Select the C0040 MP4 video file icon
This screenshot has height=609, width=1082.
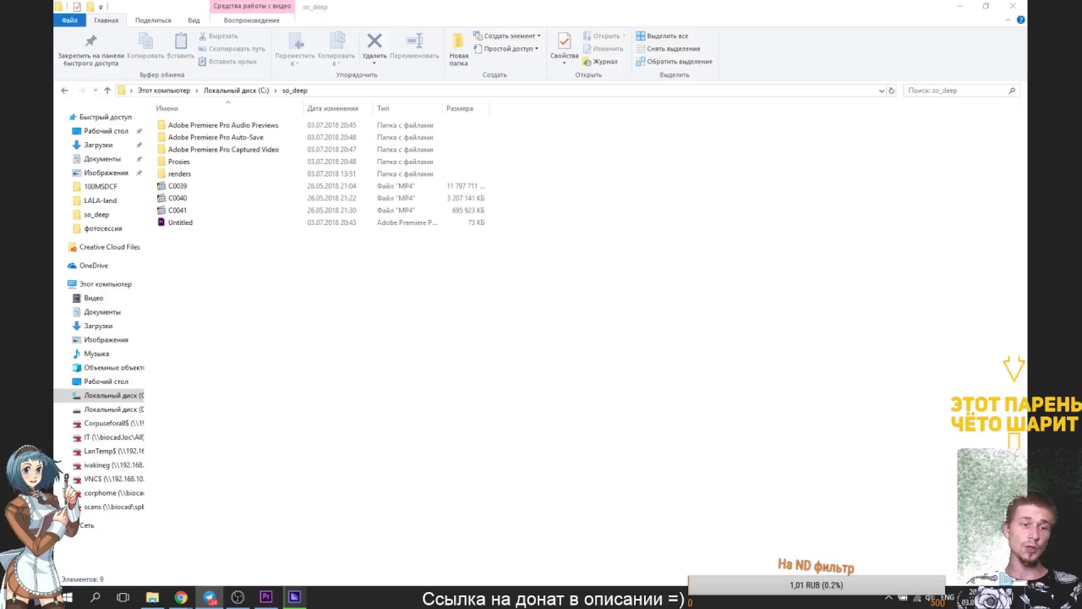[161, 198]
